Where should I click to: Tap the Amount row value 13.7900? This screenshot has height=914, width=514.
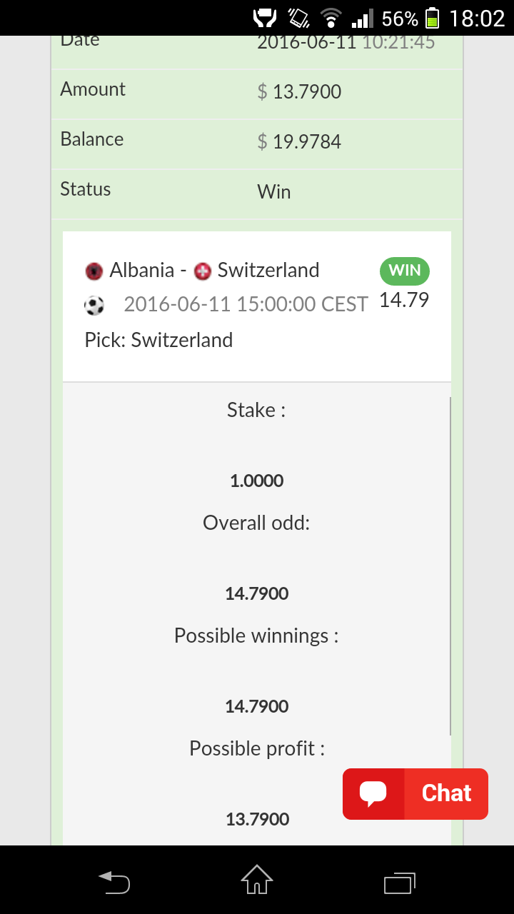tap(299, 91)
